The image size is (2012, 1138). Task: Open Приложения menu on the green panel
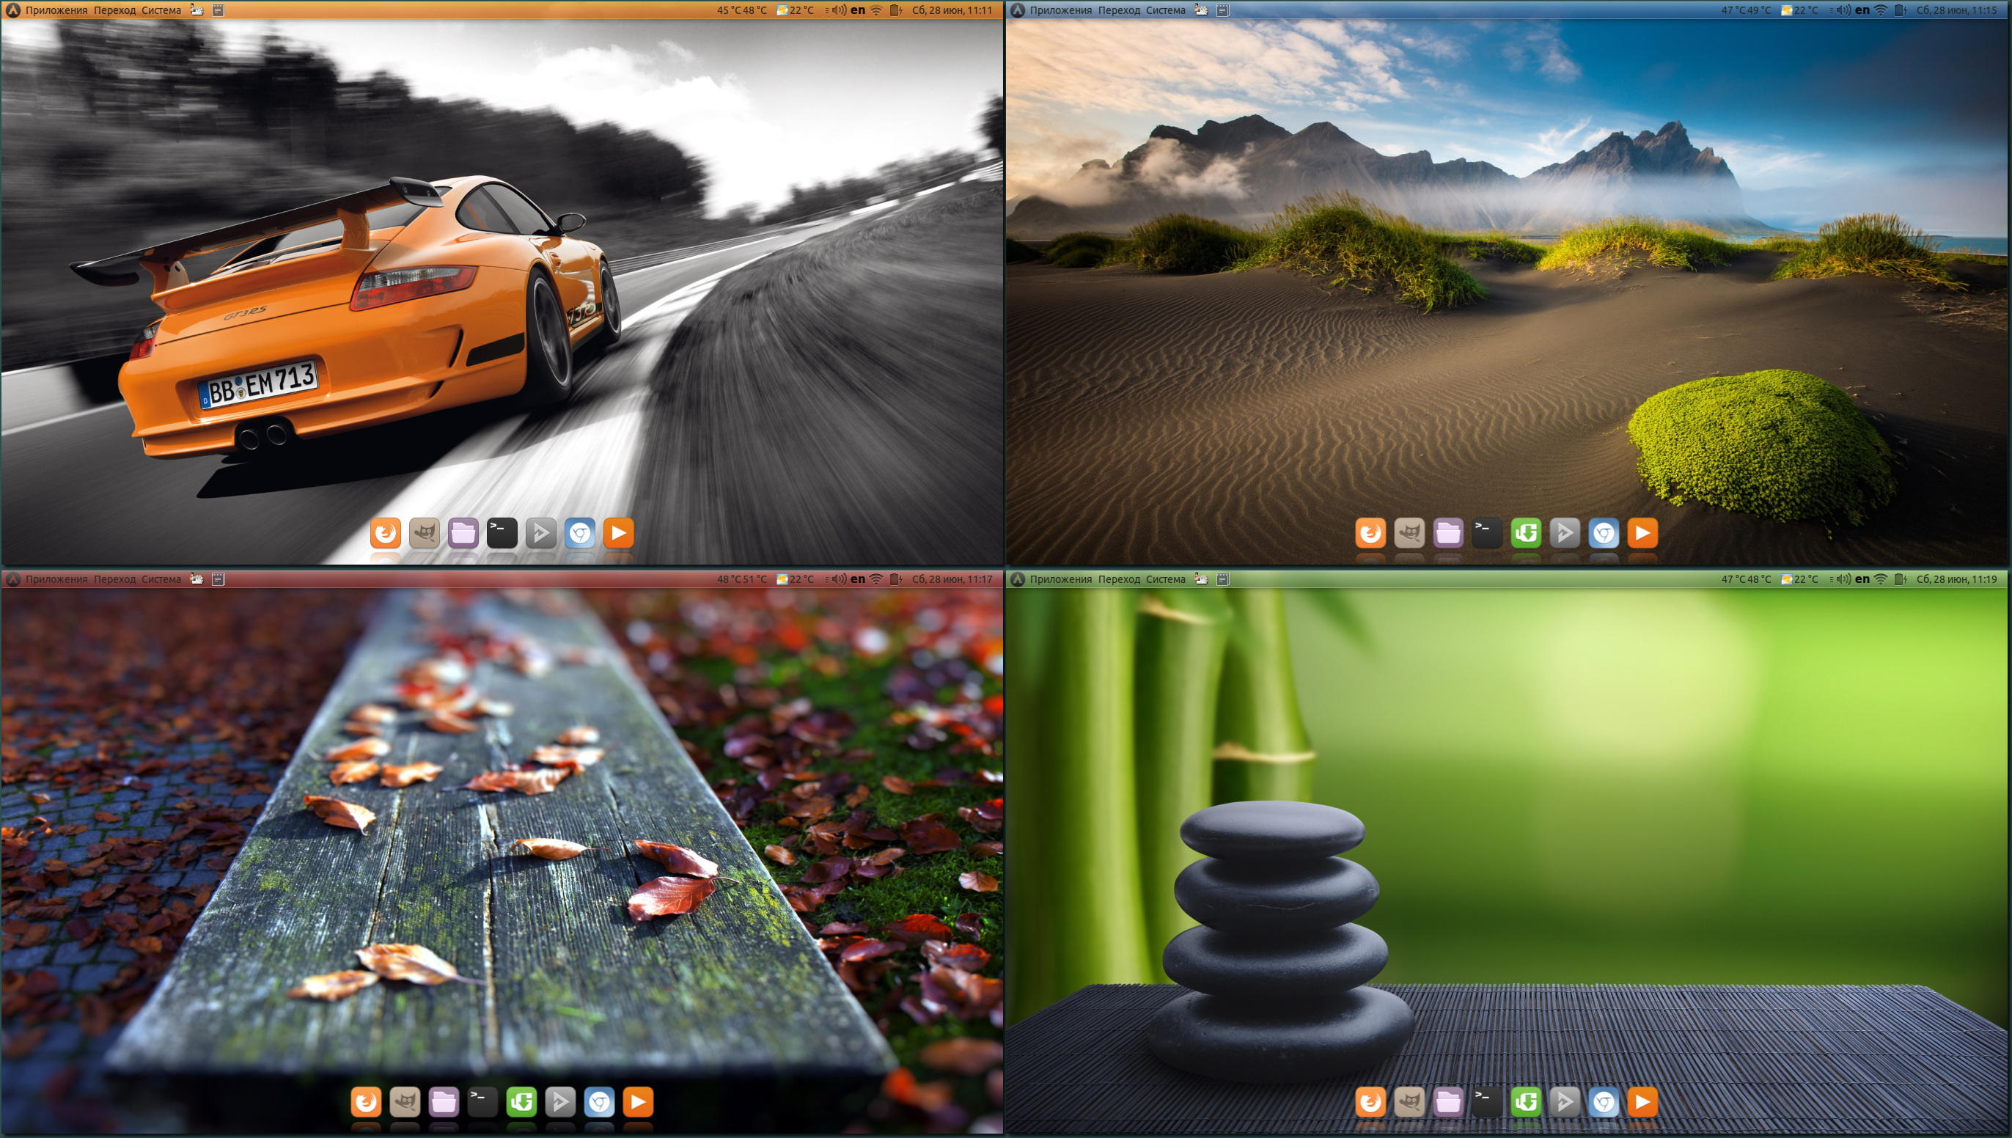coord(1060,579)
